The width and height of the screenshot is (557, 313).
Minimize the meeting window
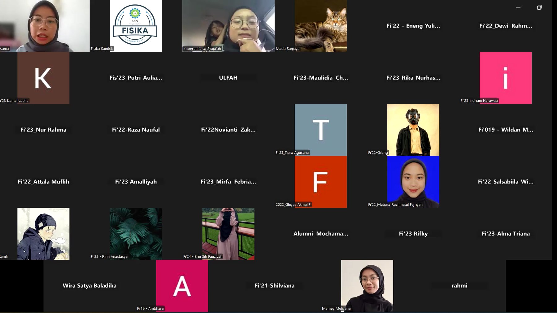518,7
